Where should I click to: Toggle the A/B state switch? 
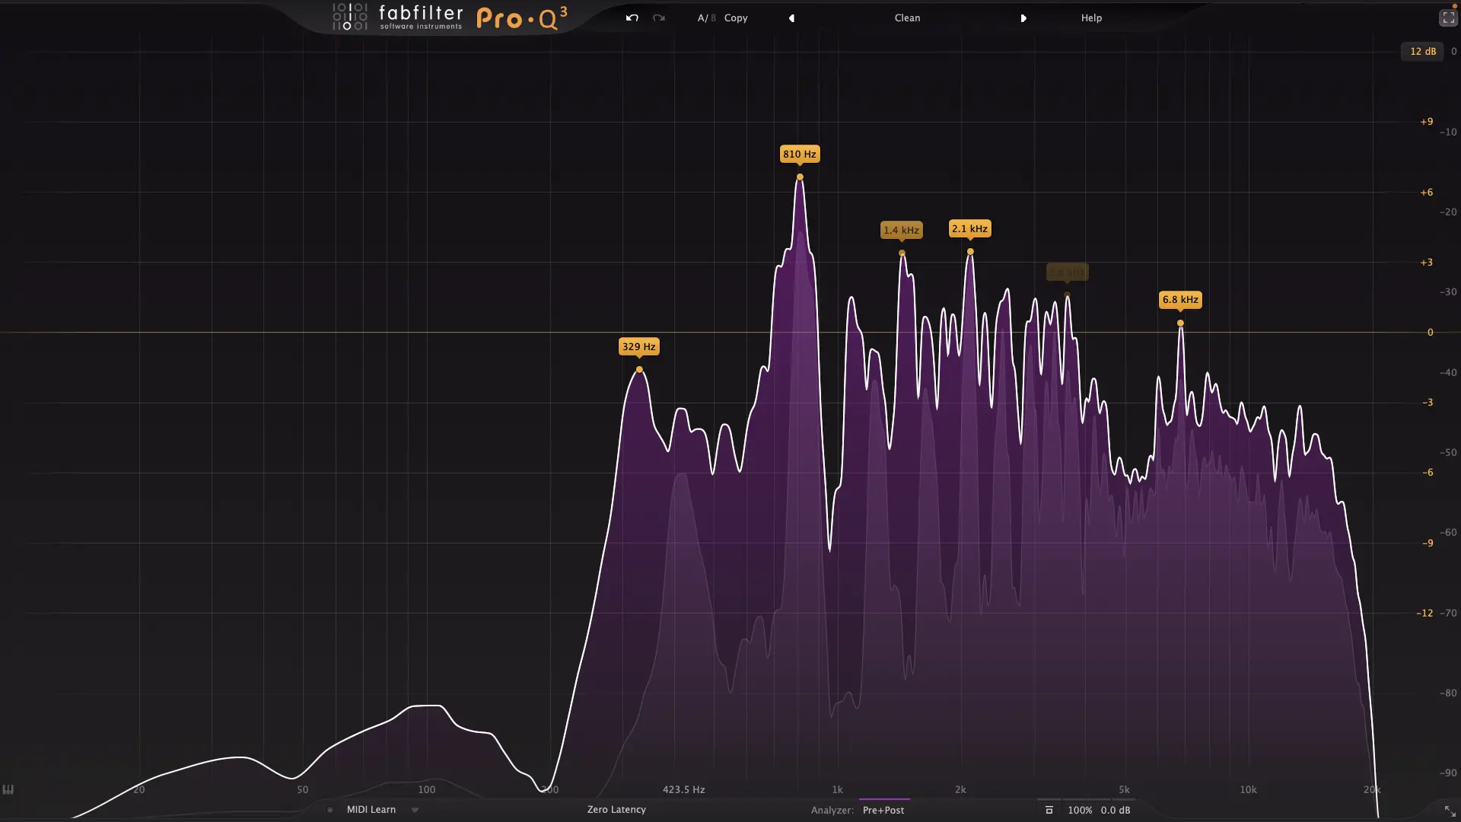point(706,18)
